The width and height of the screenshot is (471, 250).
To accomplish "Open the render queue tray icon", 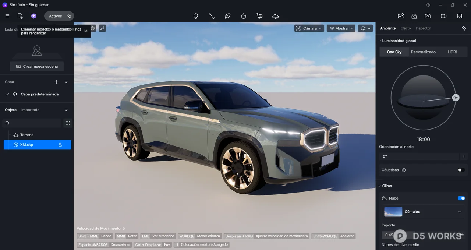I will 460,16.
